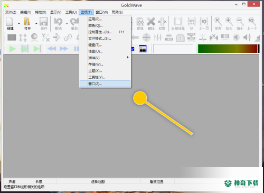Image resolution: width=264 pixels, height=193 pixels.
Task: Expand the dropdown arrow next to 撤销
Action: 67,23
